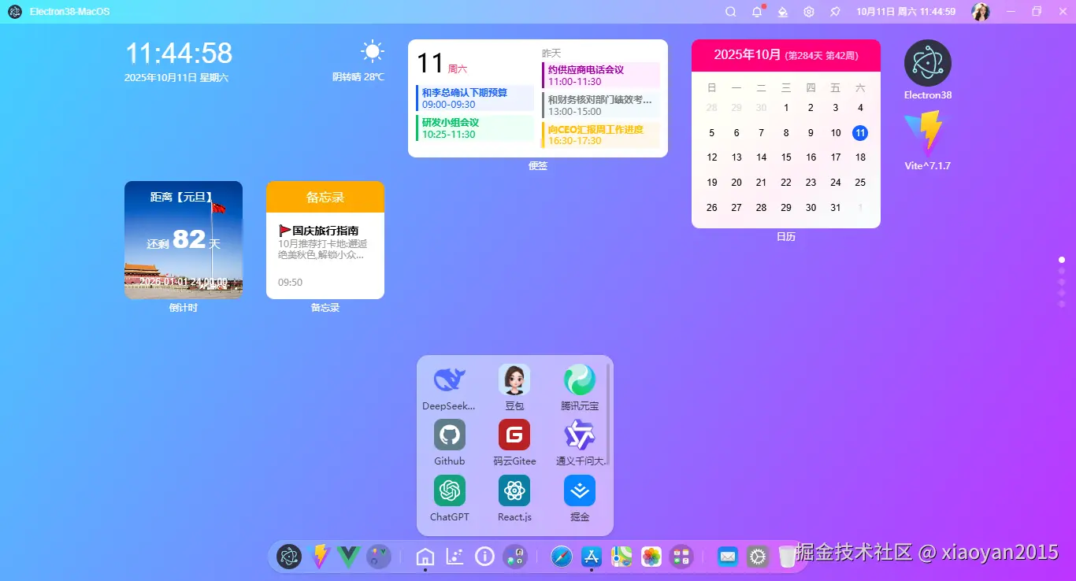Open the notification bell with red dot

(757, 12)
